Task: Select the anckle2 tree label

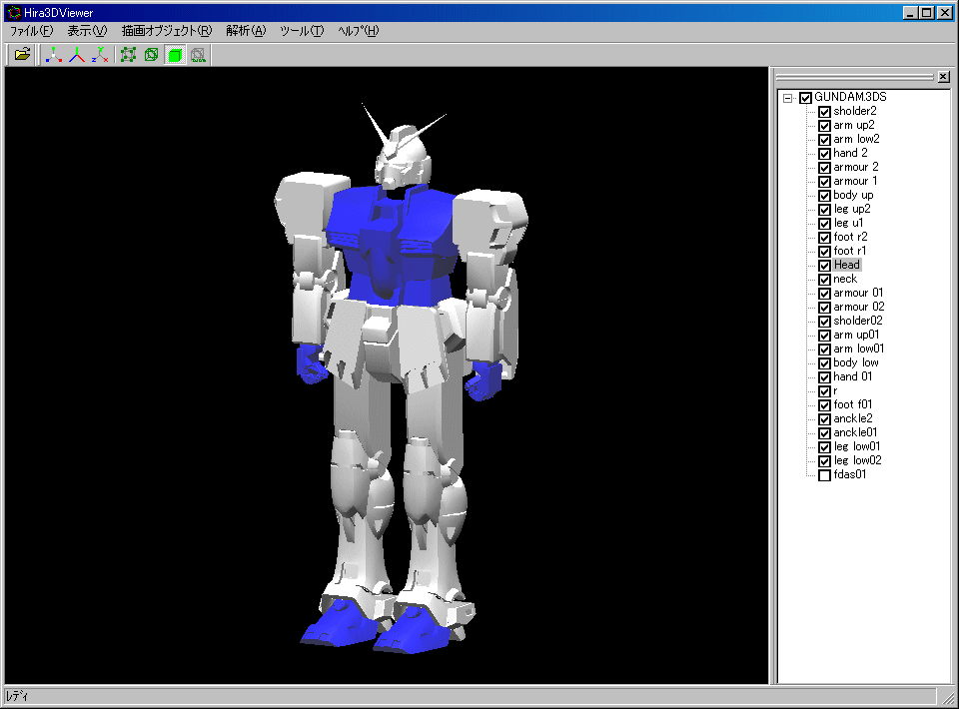Action: point(852,418)
